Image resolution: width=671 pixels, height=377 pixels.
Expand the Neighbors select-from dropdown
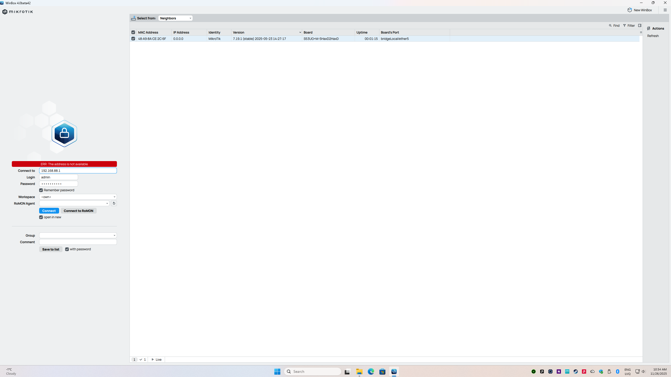175,18
